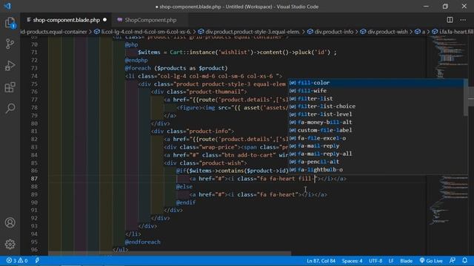Click the @else directive on line 88
The width and height of the screenshot is (474, 266).
184,187
